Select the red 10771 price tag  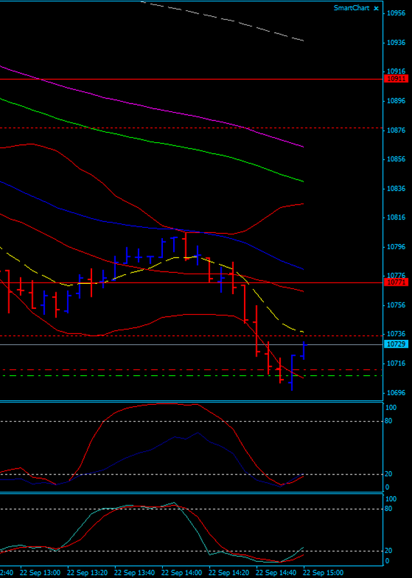point(395,282)
